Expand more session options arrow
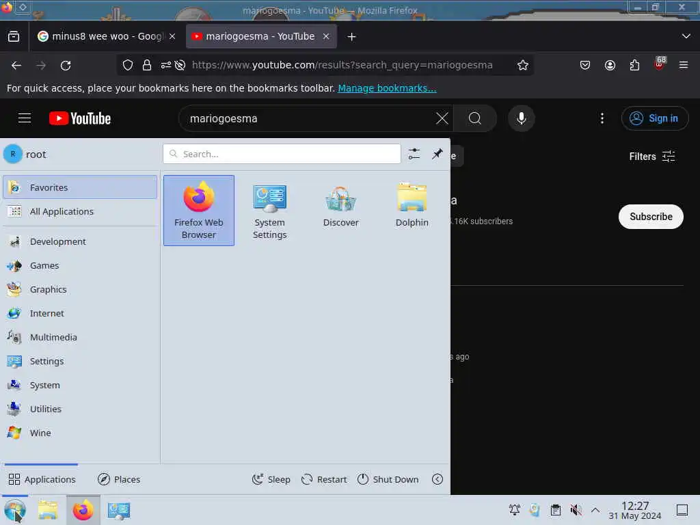This screenshot has height=525, width=700. coord(437,479)
